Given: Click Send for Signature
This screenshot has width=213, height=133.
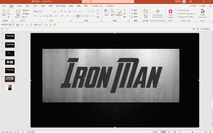Looking at the screenshot, I should 186,14.
